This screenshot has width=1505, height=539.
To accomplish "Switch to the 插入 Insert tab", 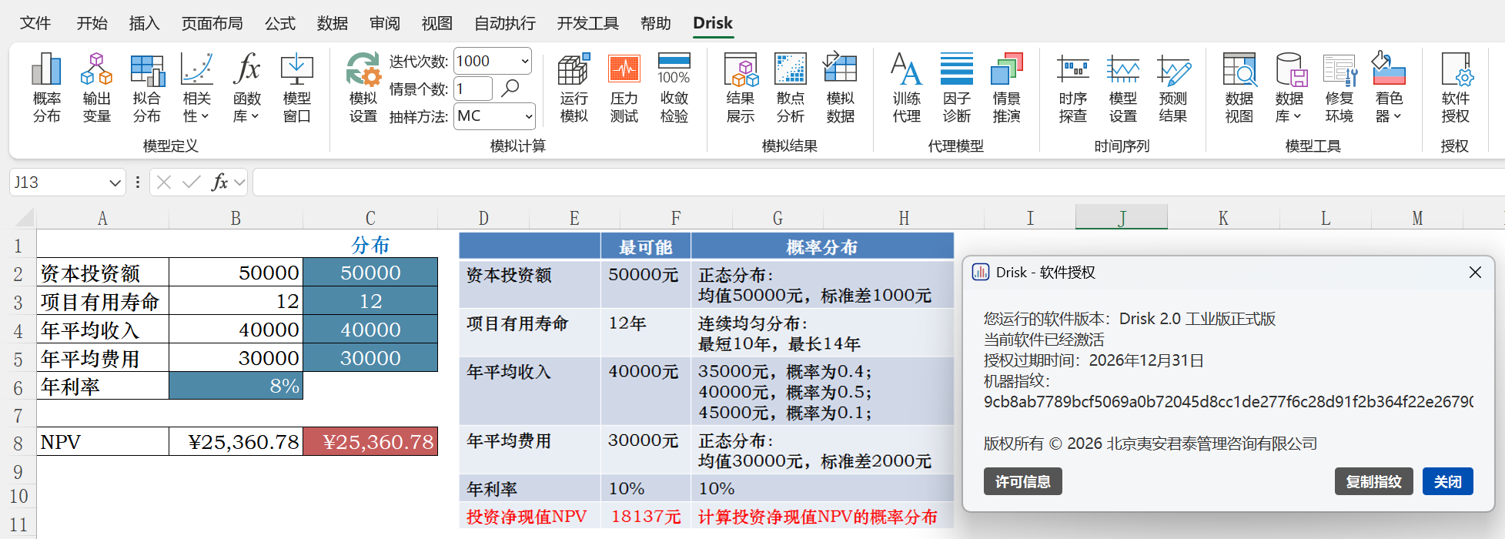I will click(145, 23).
